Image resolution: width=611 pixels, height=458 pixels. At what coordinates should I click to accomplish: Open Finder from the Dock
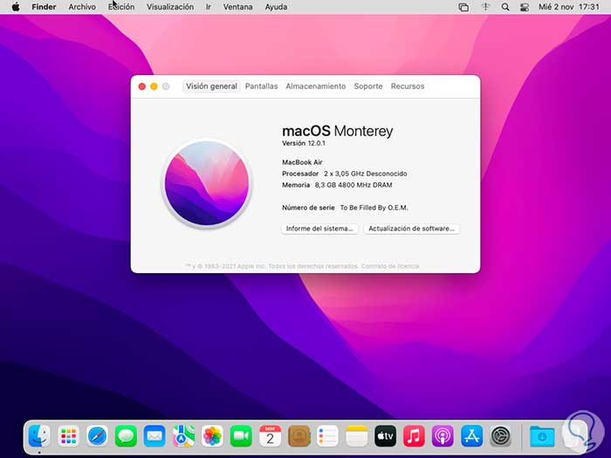39,436
